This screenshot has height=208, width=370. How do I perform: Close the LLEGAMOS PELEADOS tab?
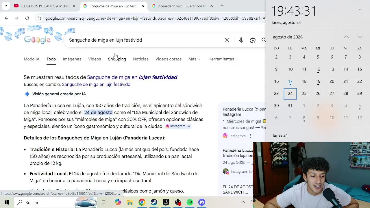[74, 6]
